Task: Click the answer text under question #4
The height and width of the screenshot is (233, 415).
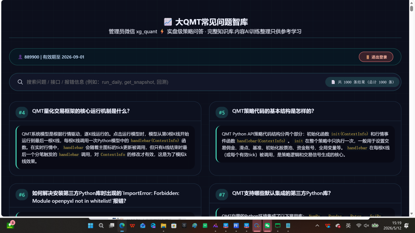Action: pos(105,147)
